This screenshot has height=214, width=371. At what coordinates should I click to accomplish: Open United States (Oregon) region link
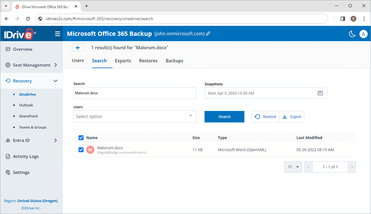[x=37, y=201]
